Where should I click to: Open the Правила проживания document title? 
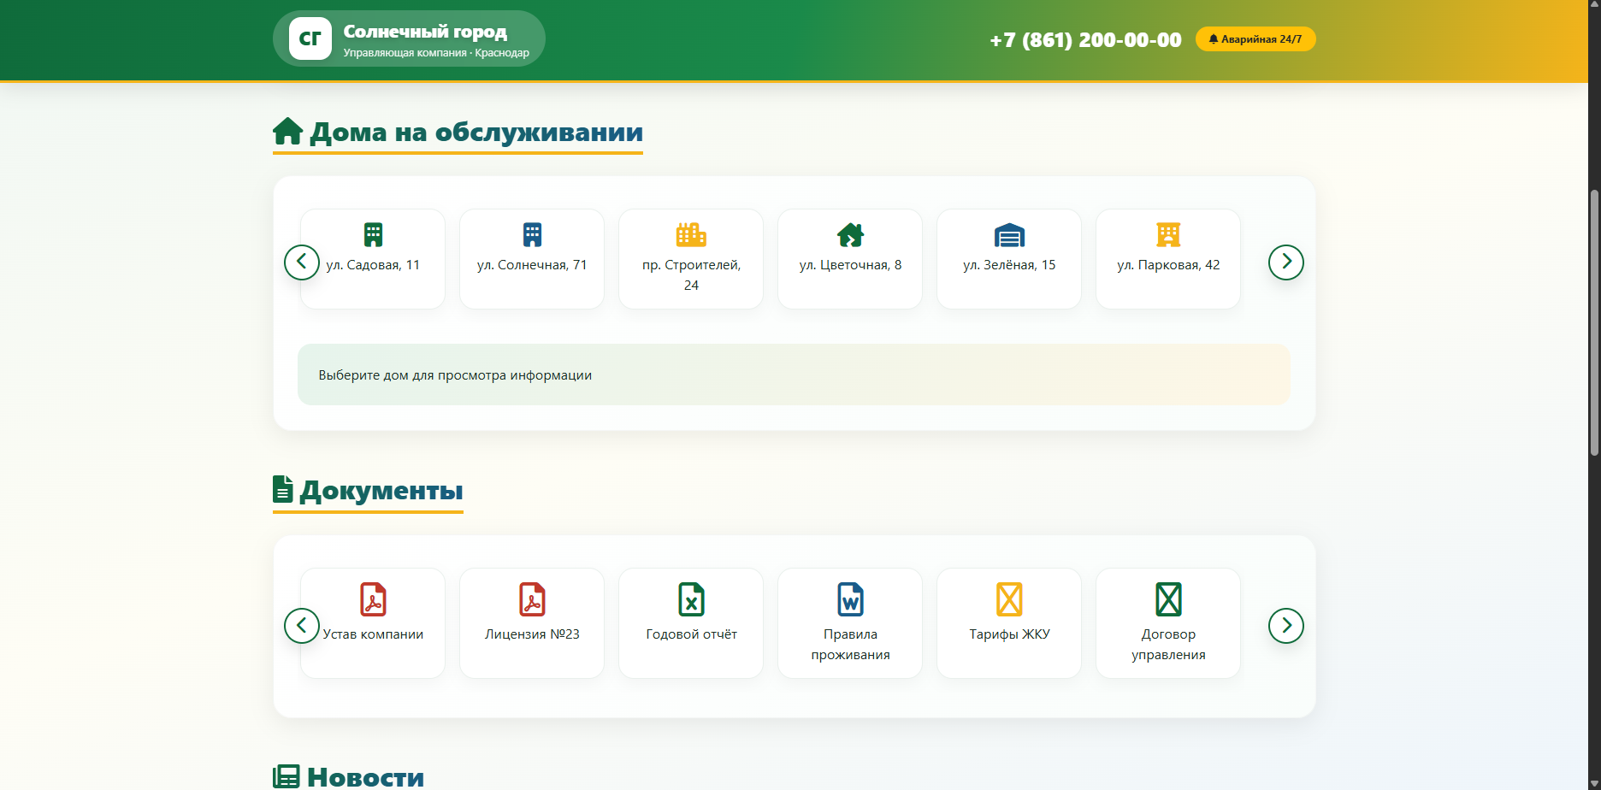(850, 645)
